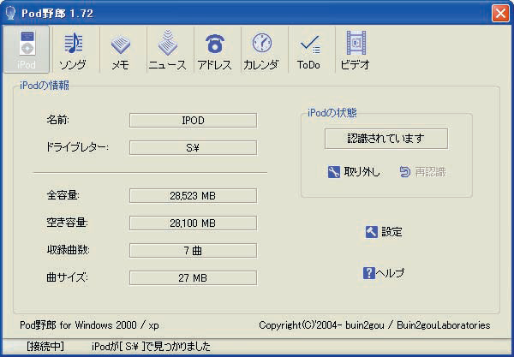The image size is (514, 357).
Task: Open the メモ (Memo) section
Action: [120, 50]
